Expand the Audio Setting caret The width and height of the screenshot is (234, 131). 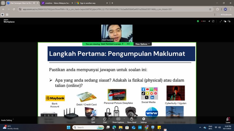[x=13, y=119]
